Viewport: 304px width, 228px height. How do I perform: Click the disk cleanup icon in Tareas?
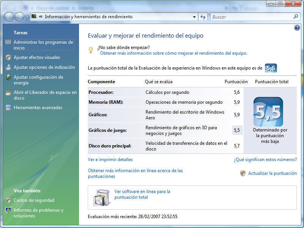click(8, 93)
